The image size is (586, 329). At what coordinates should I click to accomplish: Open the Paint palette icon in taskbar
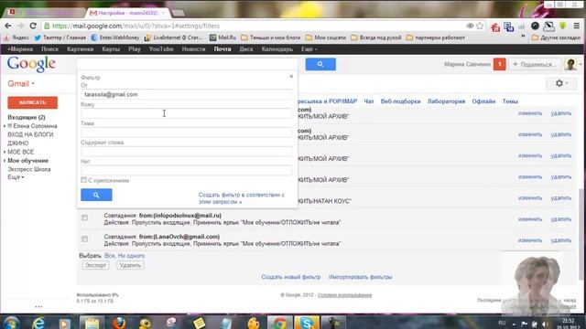253,323
